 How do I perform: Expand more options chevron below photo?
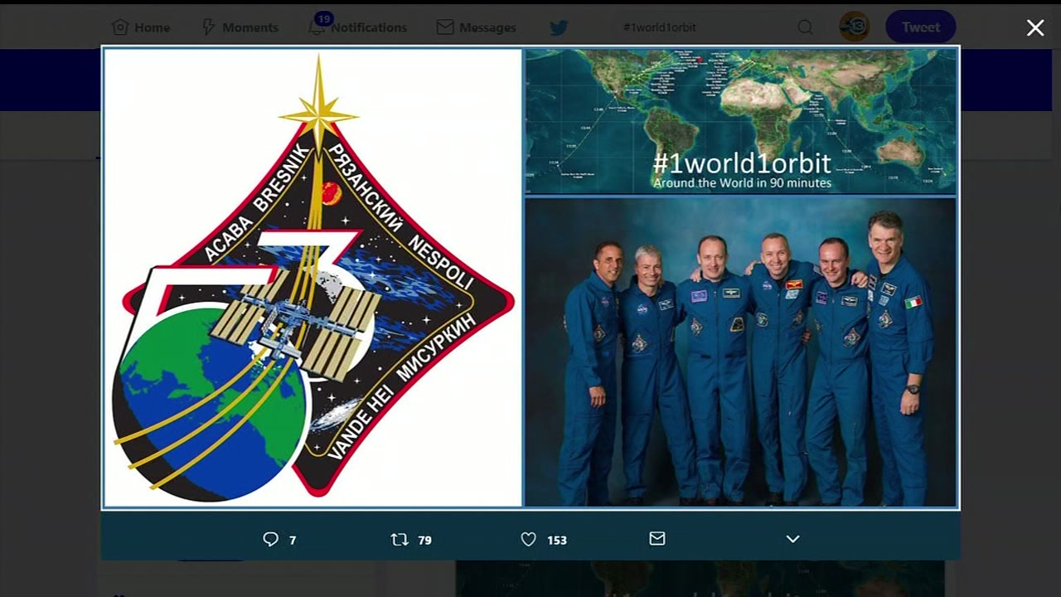pos(792,539)
